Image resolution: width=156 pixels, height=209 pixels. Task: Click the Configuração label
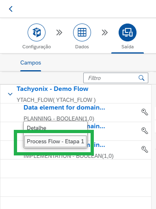tap(37, 47)
